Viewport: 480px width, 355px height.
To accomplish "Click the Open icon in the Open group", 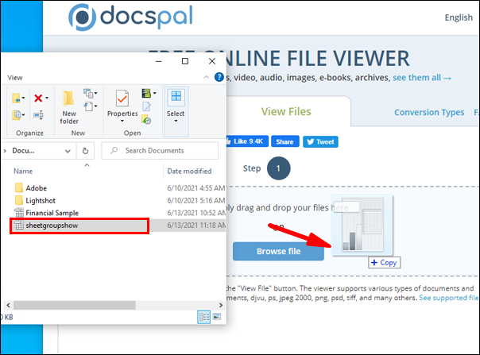I will pyautogui.click(x=146, y=93).
